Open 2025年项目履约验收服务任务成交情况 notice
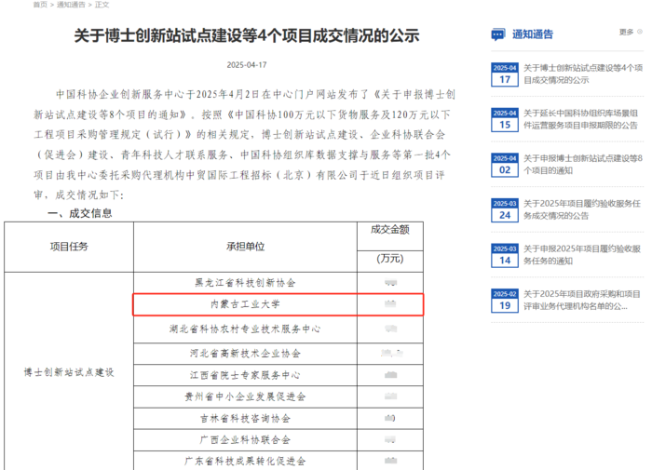 click(581, 209)
